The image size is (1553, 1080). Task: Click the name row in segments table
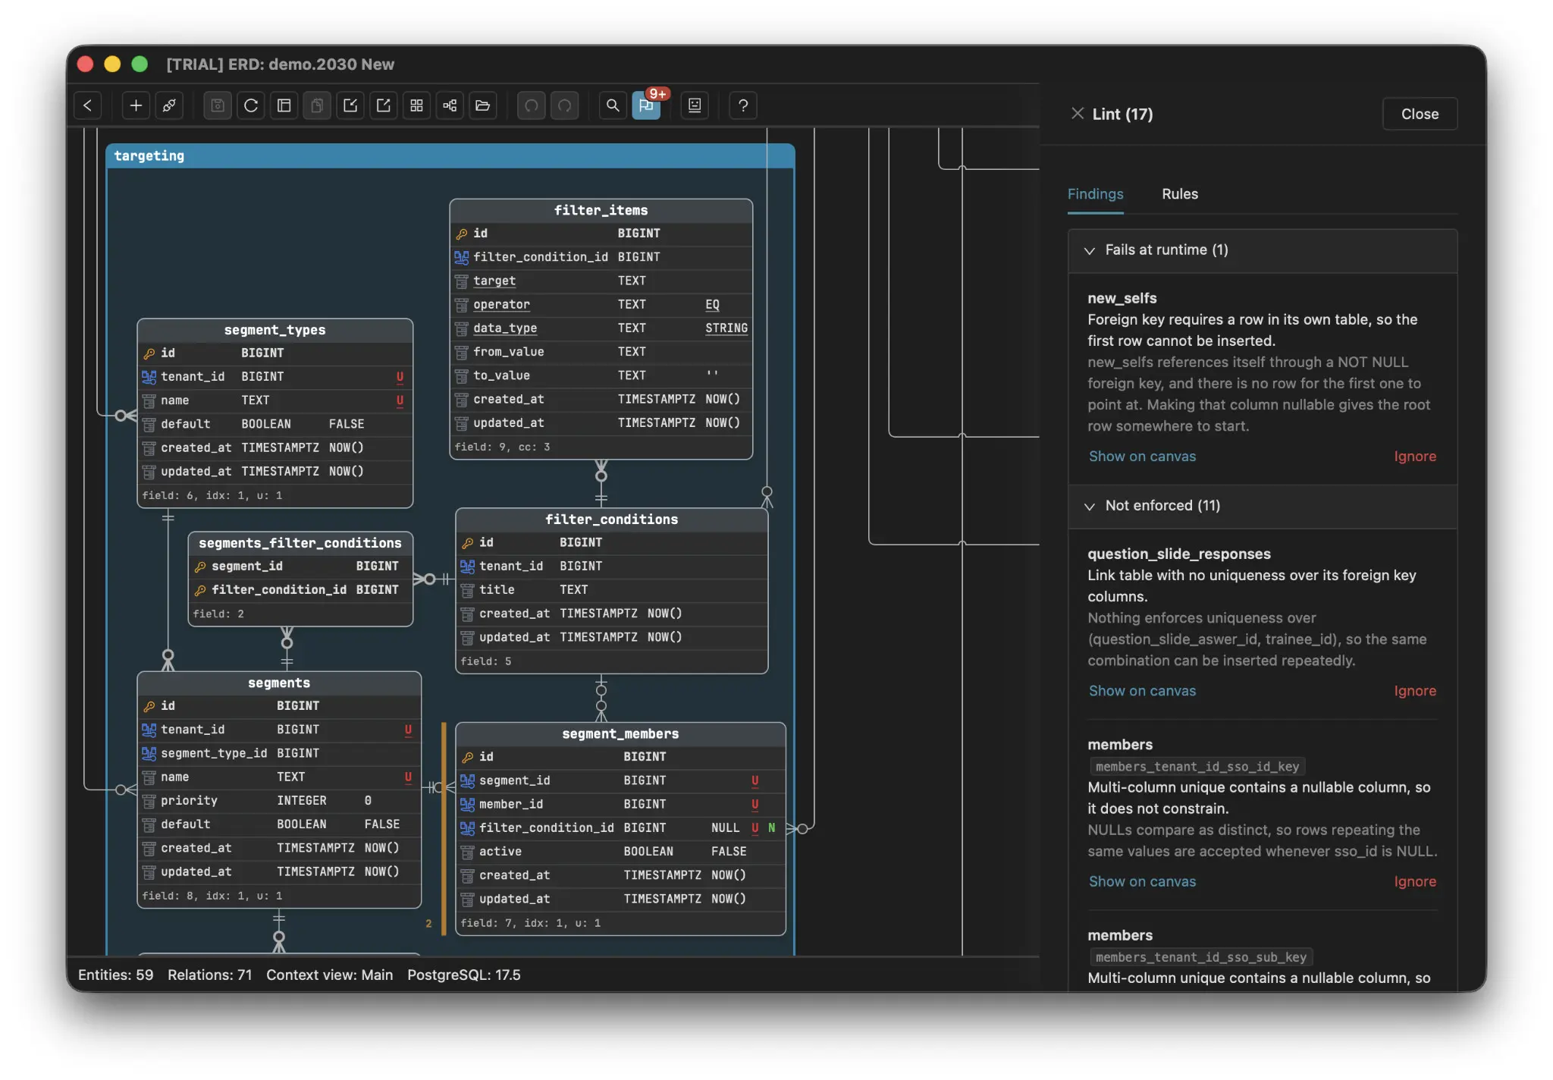coord(279,777)
